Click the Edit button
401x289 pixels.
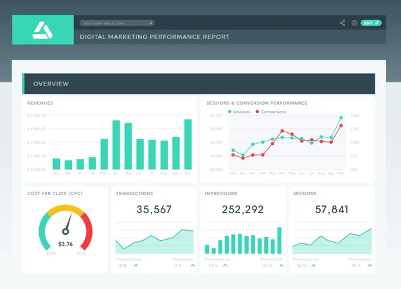[x=371, y=23]
